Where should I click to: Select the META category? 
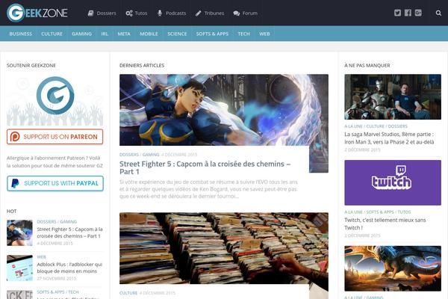(x=124, y=34)
